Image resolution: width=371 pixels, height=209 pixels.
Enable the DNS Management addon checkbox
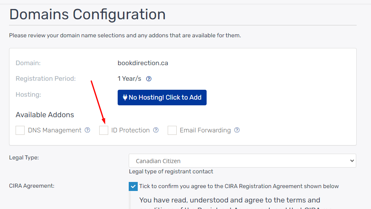[20, 130]
